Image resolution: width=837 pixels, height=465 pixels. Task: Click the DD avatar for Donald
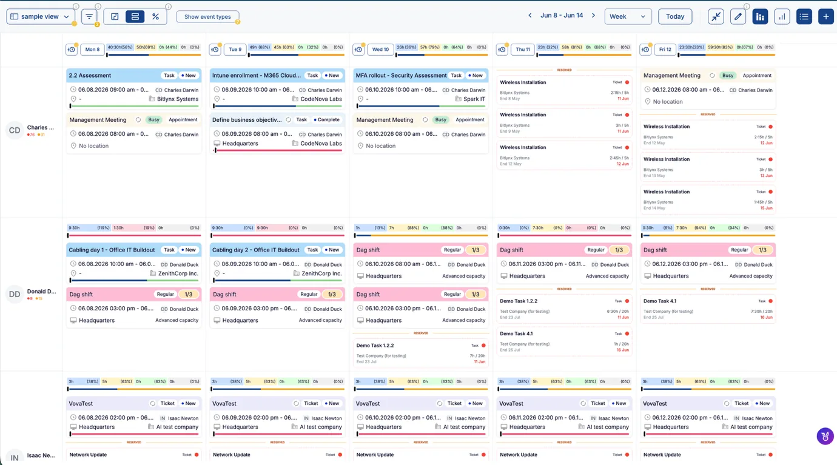coord(15,294)
